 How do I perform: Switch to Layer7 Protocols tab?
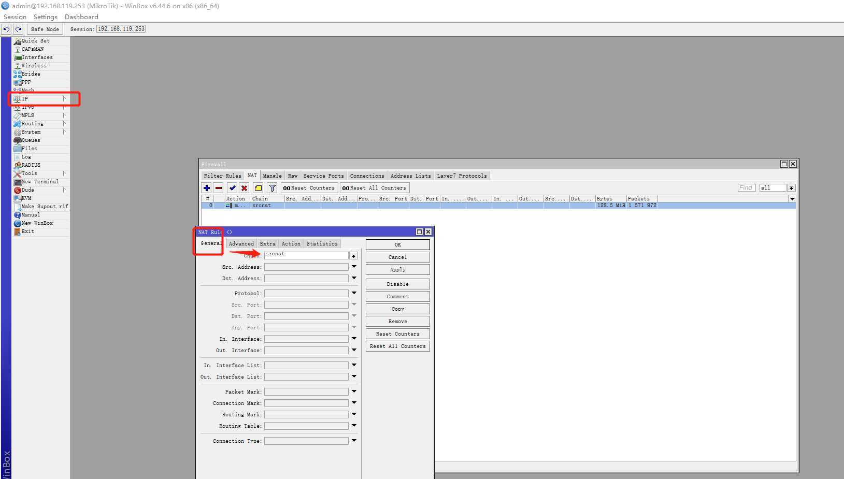(x=462, y=176)
